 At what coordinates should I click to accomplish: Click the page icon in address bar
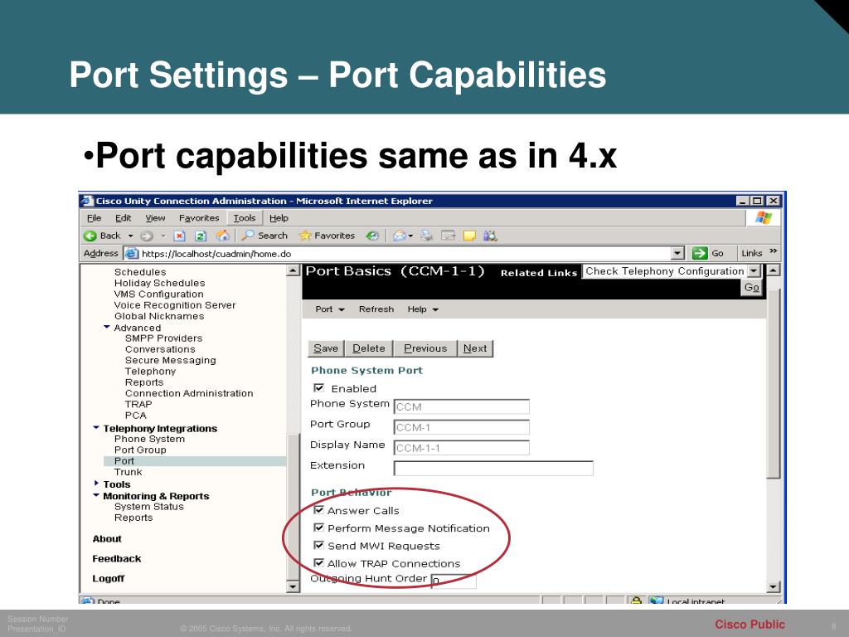(x=132, y=253)
